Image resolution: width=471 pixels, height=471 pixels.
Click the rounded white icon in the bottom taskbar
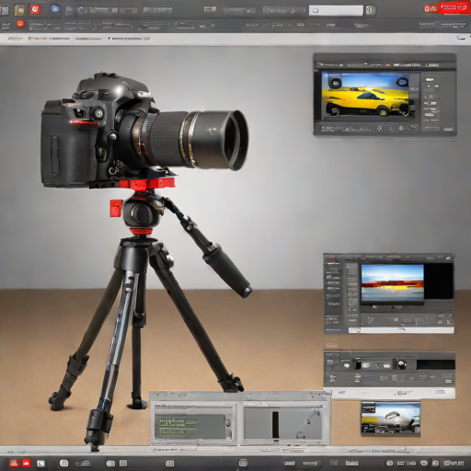pos(63,463)
